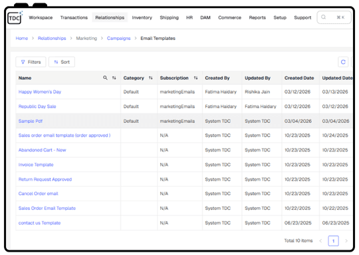The image size is (359, 255).
Task: Click Email Templates breadcrumb text
Action: tap(158, 39)
